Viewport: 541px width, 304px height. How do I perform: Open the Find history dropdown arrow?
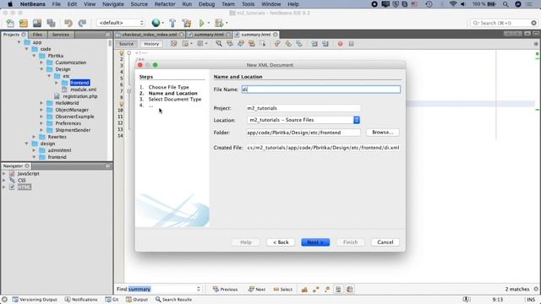(x=199, y=289)
